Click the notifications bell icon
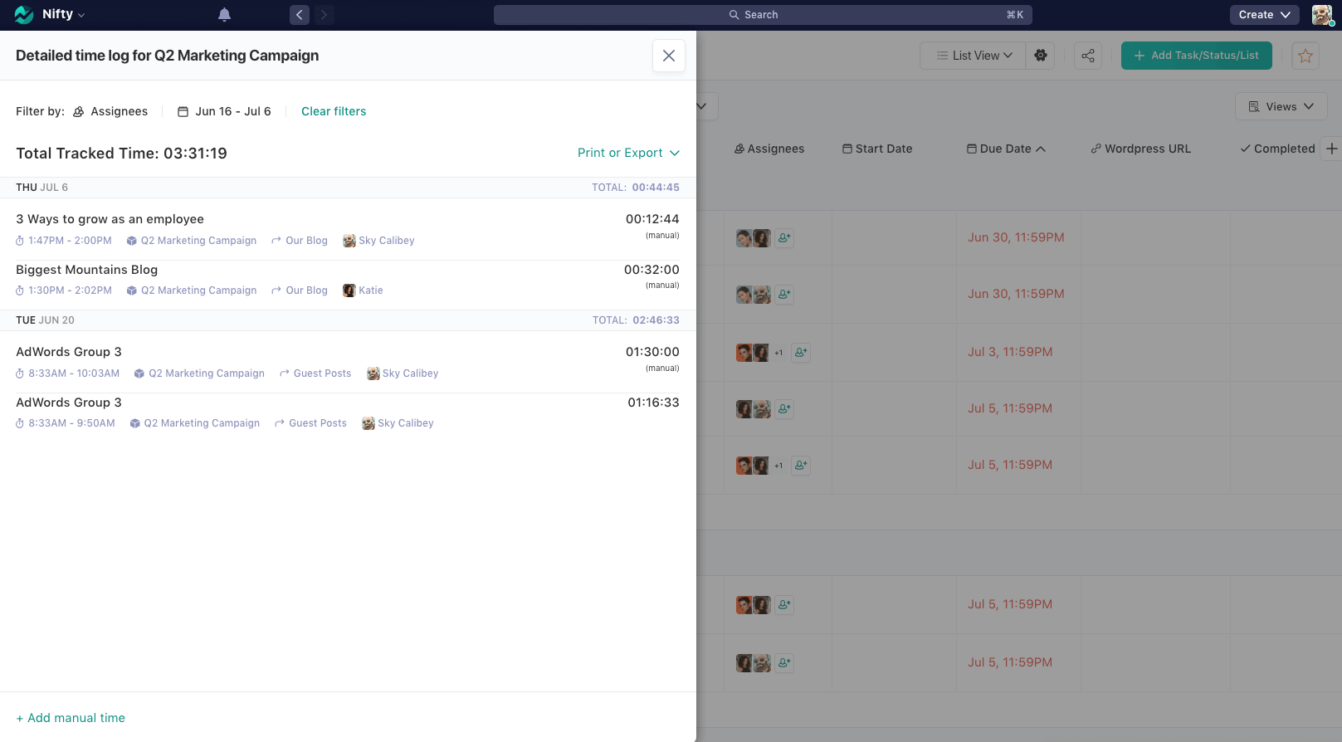The width and height of the screenshot is (1342, 742). (x=224, y=15)
